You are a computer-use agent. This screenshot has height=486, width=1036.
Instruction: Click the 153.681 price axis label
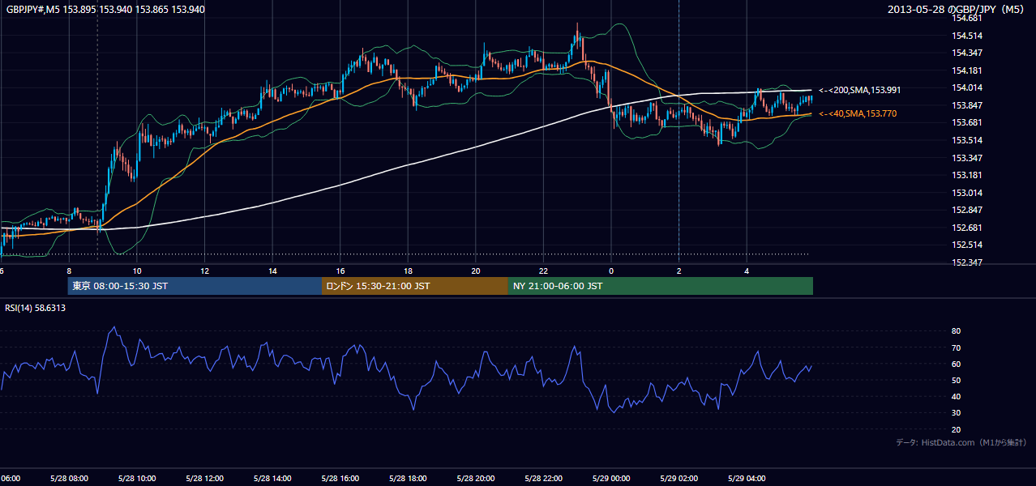[967, 122]
